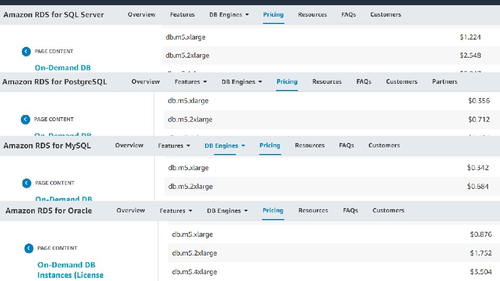
Task: Select Pricing tab for SQL Server
Action: point(273,15)
